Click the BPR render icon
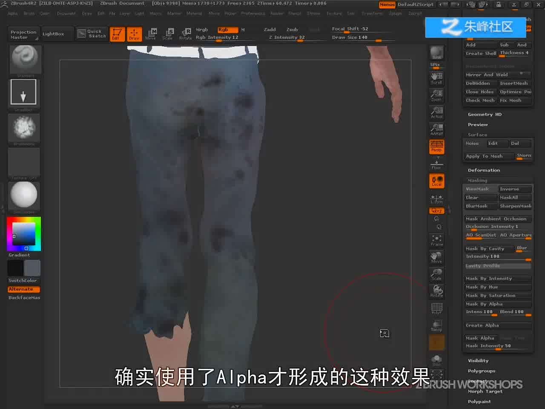The width and height of the screenshot is (545, 409). (x=436, y=53)
